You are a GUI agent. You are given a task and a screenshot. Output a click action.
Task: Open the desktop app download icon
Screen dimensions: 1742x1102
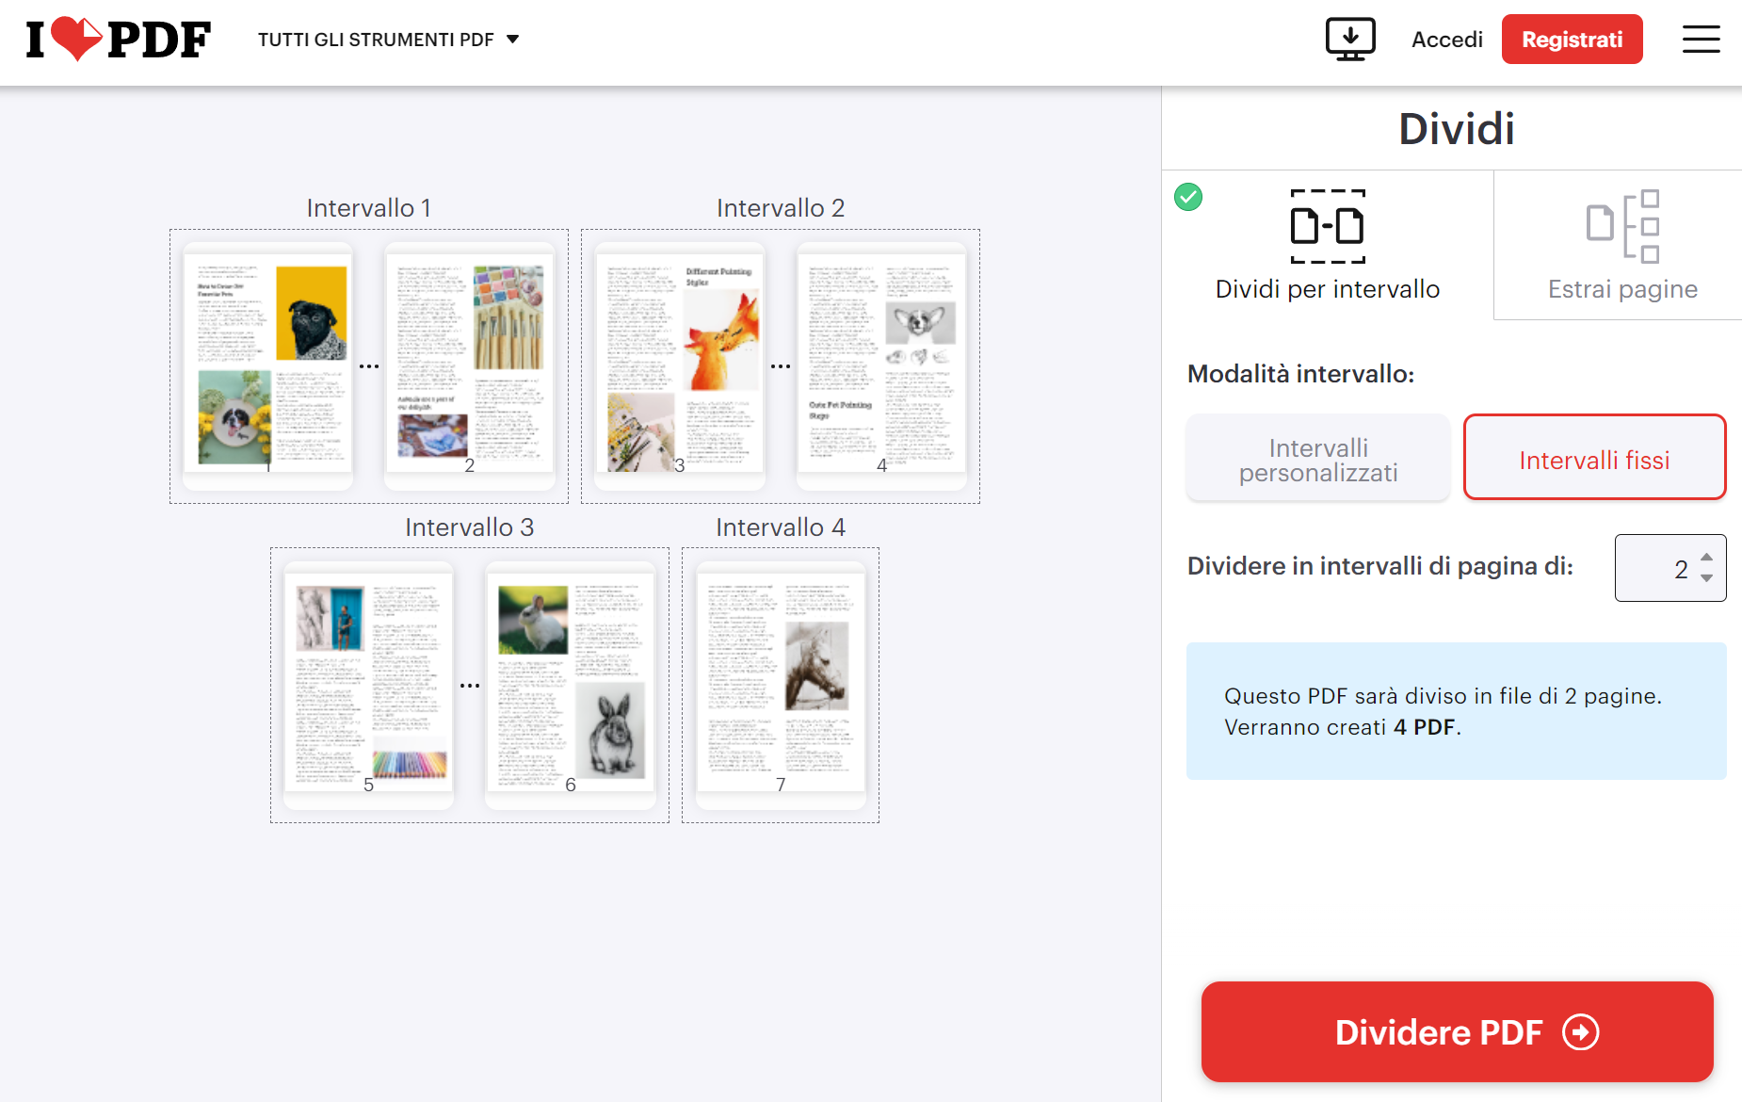[1350, 39]
